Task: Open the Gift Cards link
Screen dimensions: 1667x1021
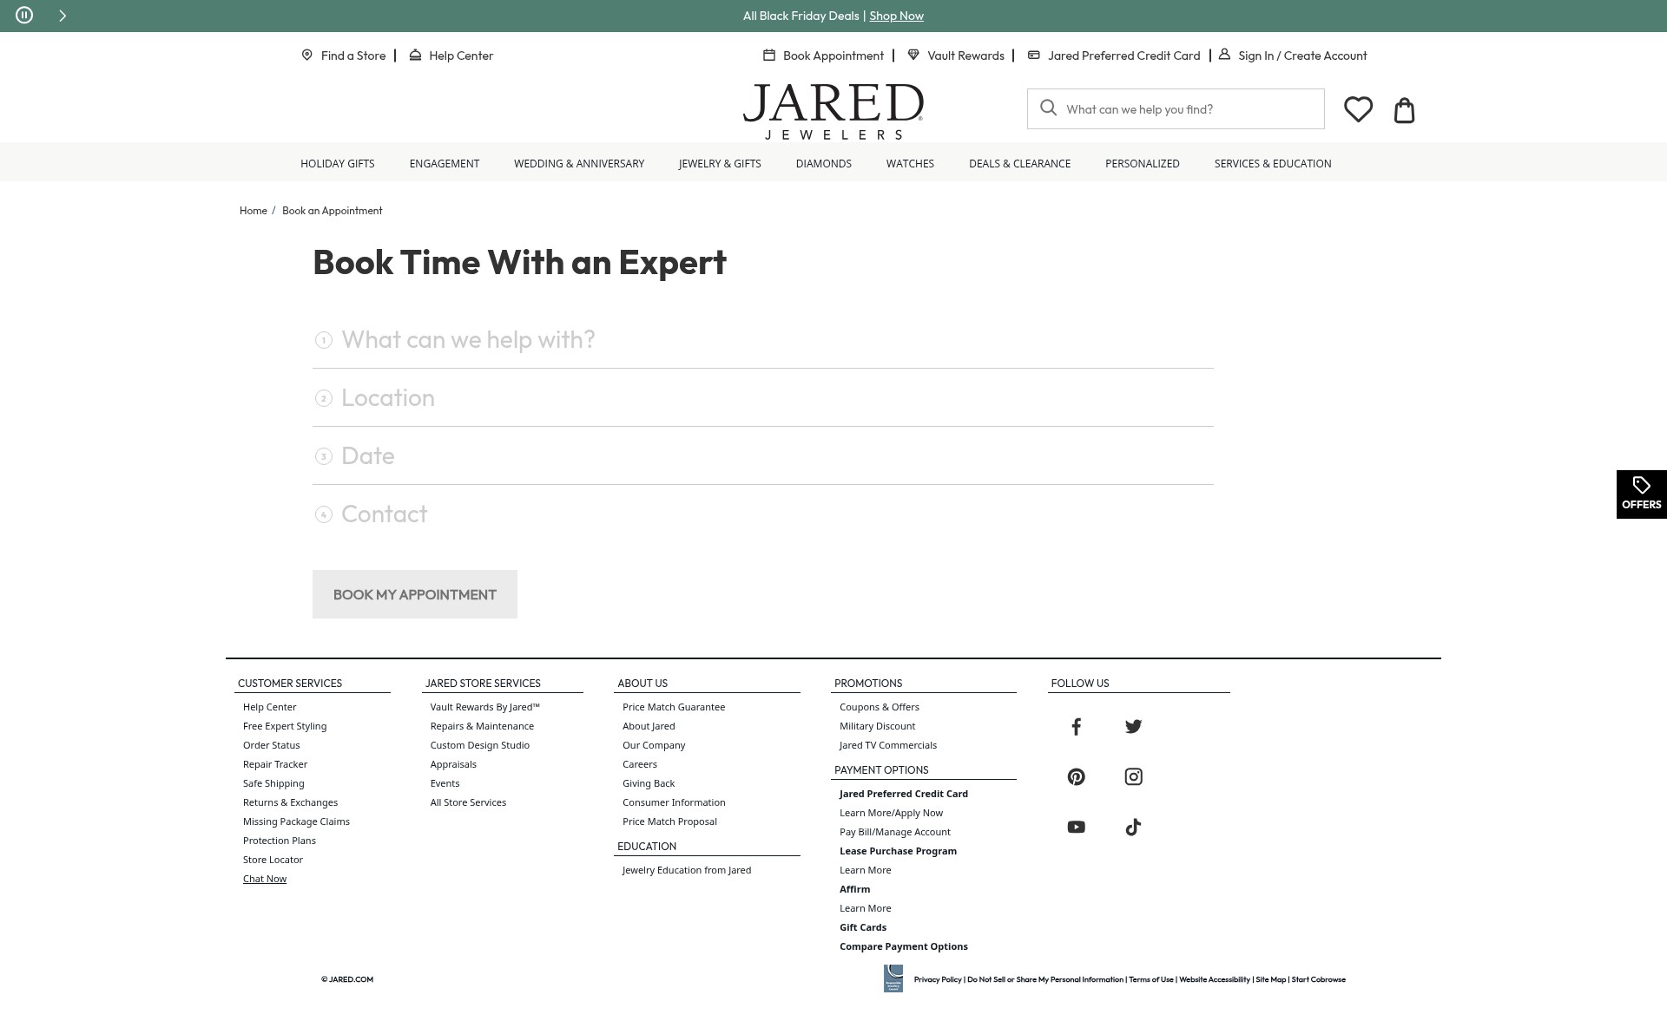Action: (x=862, y=927)
